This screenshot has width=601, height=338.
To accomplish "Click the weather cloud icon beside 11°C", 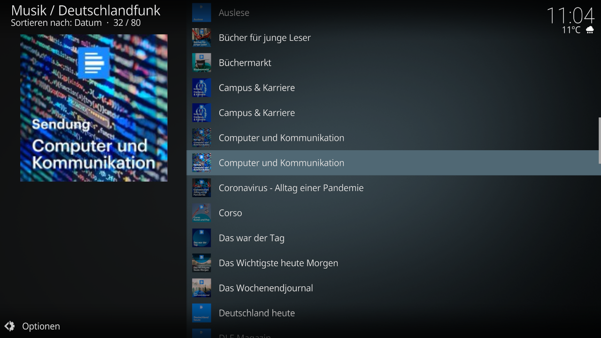I will click(590, 30).
